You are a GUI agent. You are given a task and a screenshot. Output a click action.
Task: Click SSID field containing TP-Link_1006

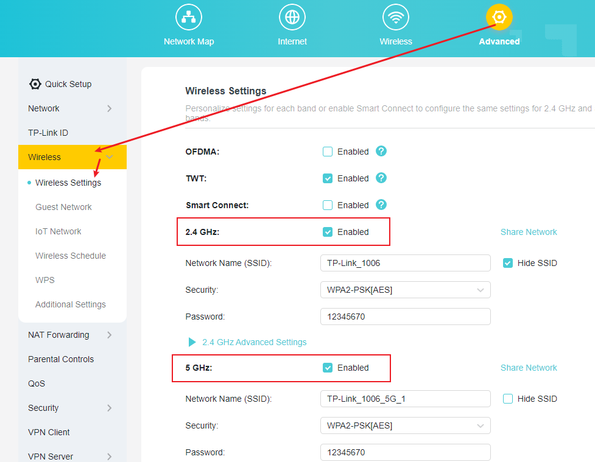[405, 263]
